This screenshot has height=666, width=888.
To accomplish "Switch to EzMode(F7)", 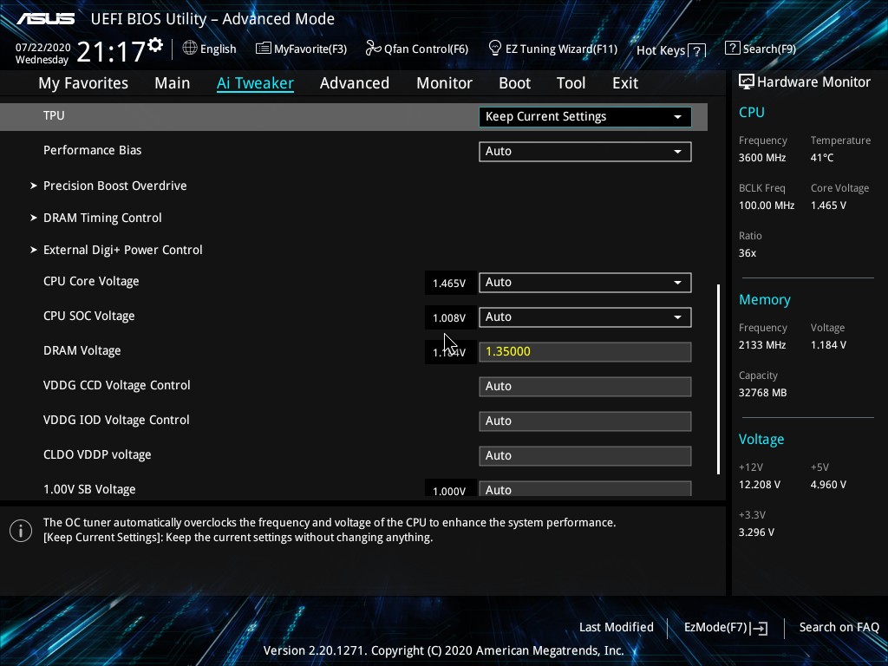I will [x=725, y=627].
